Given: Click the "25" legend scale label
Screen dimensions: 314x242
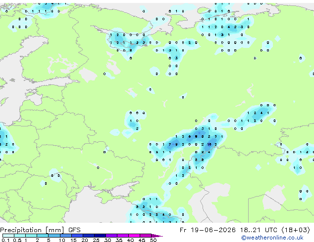Looking at the screenshot, I should click(96, 240).
